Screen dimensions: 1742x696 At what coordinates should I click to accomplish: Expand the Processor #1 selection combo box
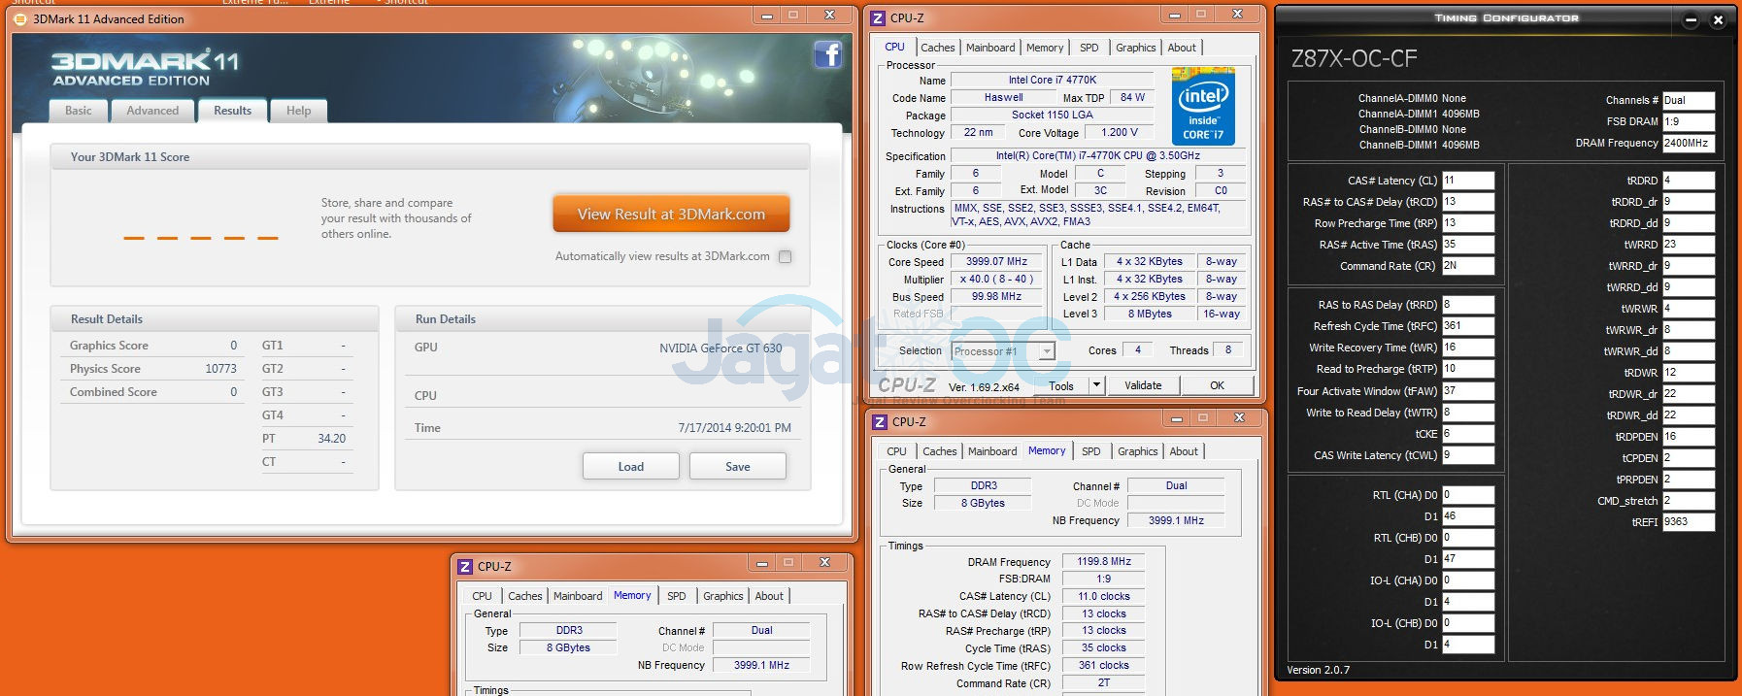click(1047, 351)
